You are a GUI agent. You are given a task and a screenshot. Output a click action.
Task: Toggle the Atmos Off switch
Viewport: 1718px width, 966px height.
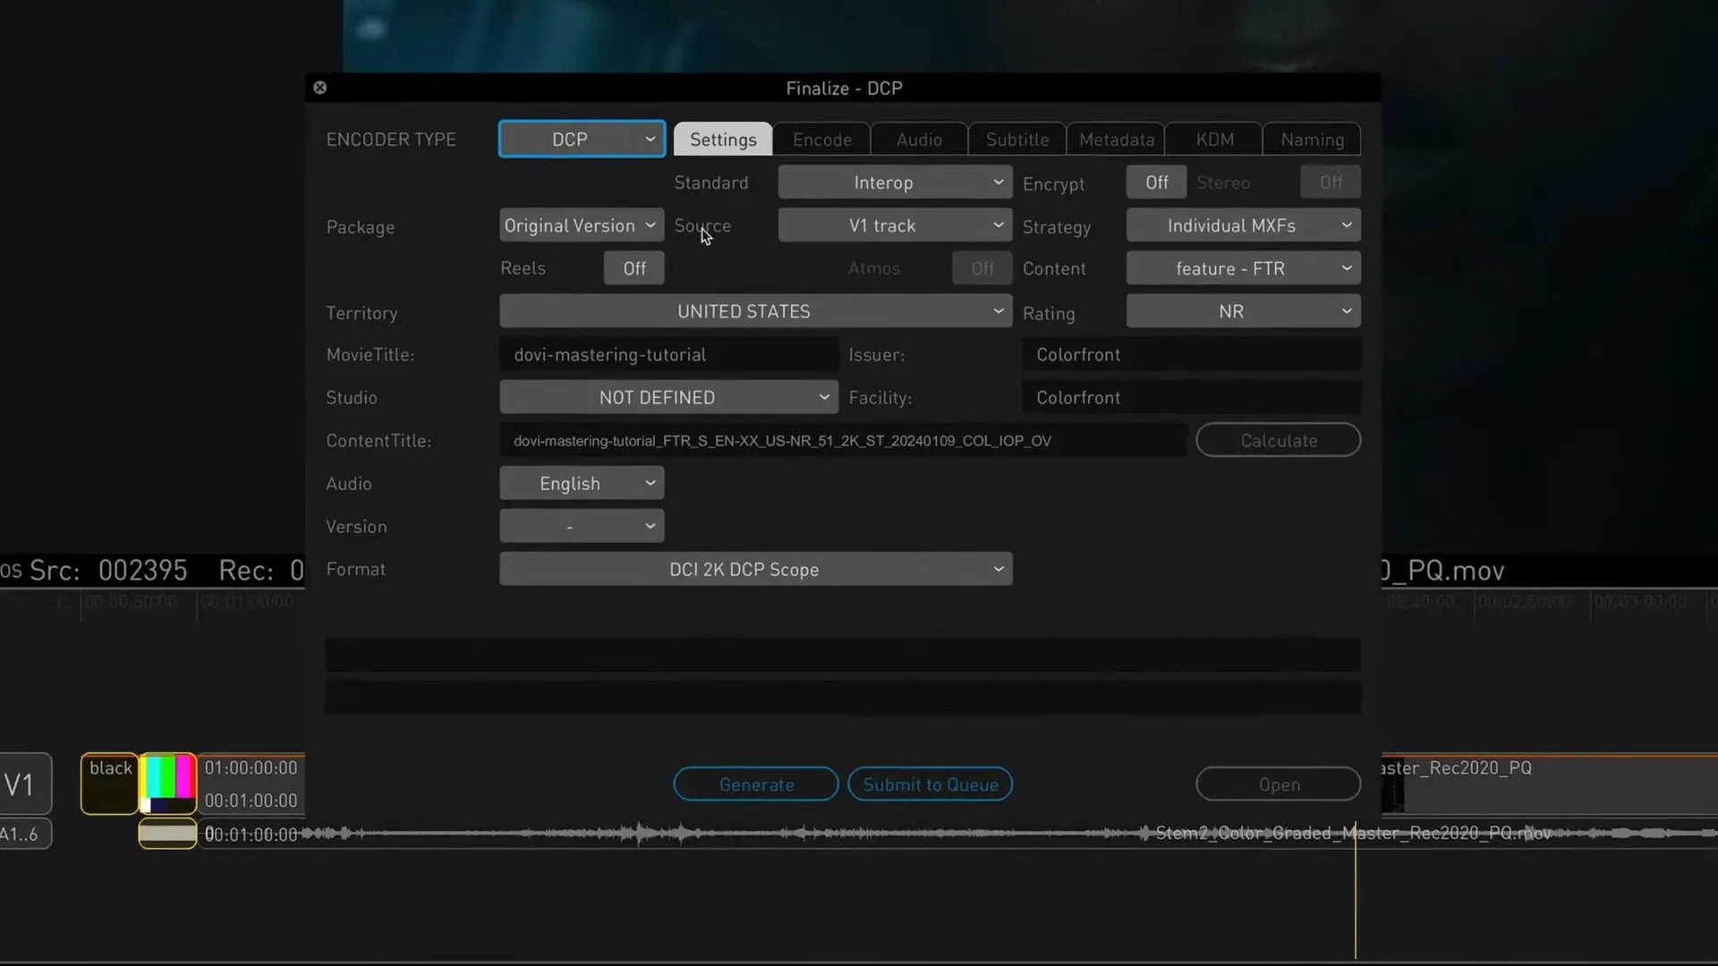(982, 268)
